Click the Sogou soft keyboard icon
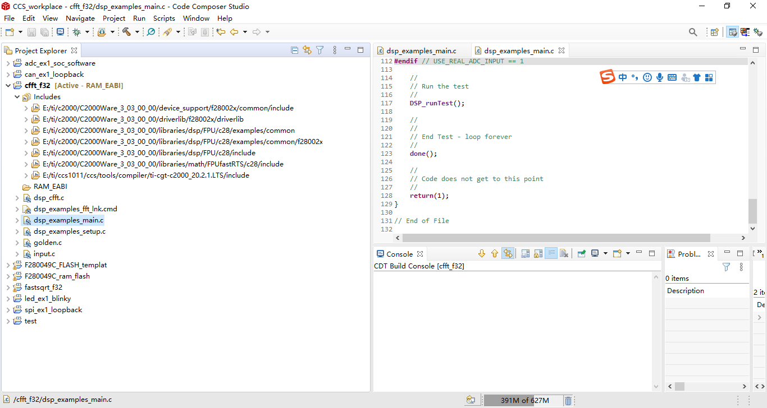Screen dimensions: 767x408 pyautogui.click(x=672, y=77)
